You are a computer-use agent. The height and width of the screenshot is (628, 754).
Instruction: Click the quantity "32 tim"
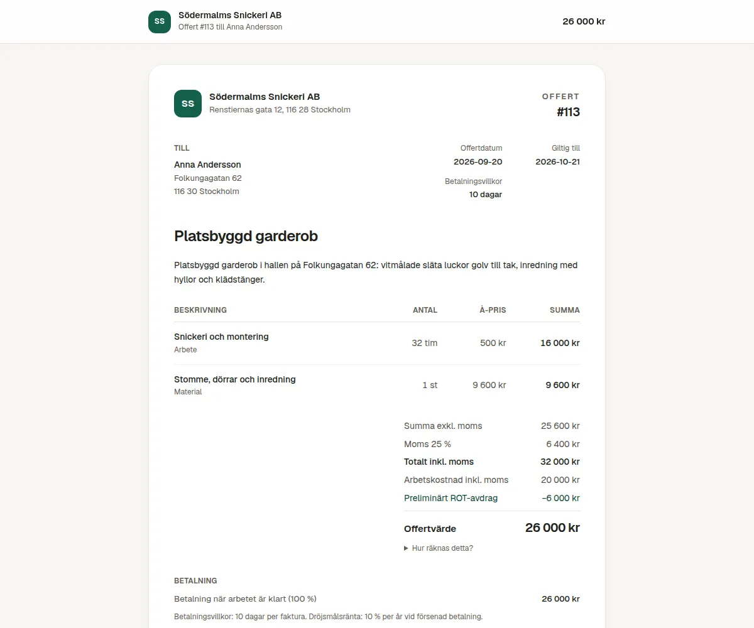pyautogui.click(x=425, y=344)
